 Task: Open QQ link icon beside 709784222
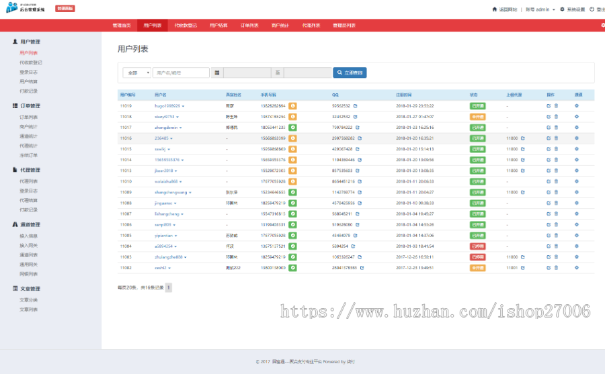(358, 127)
